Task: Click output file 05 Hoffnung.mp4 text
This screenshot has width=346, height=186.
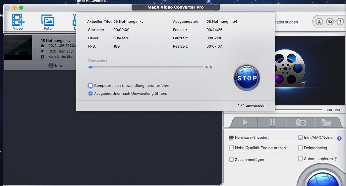Action: point(222,21)
